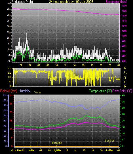Click the 24 hour graph day title

[x=71, y=2]
